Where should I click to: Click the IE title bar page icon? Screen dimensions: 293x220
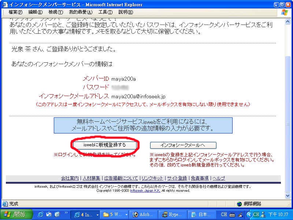coord(4,4)
